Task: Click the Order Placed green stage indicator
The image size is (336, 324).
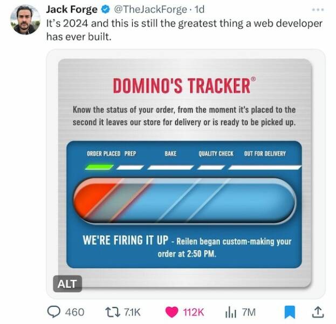Action: tap(99, 167)
